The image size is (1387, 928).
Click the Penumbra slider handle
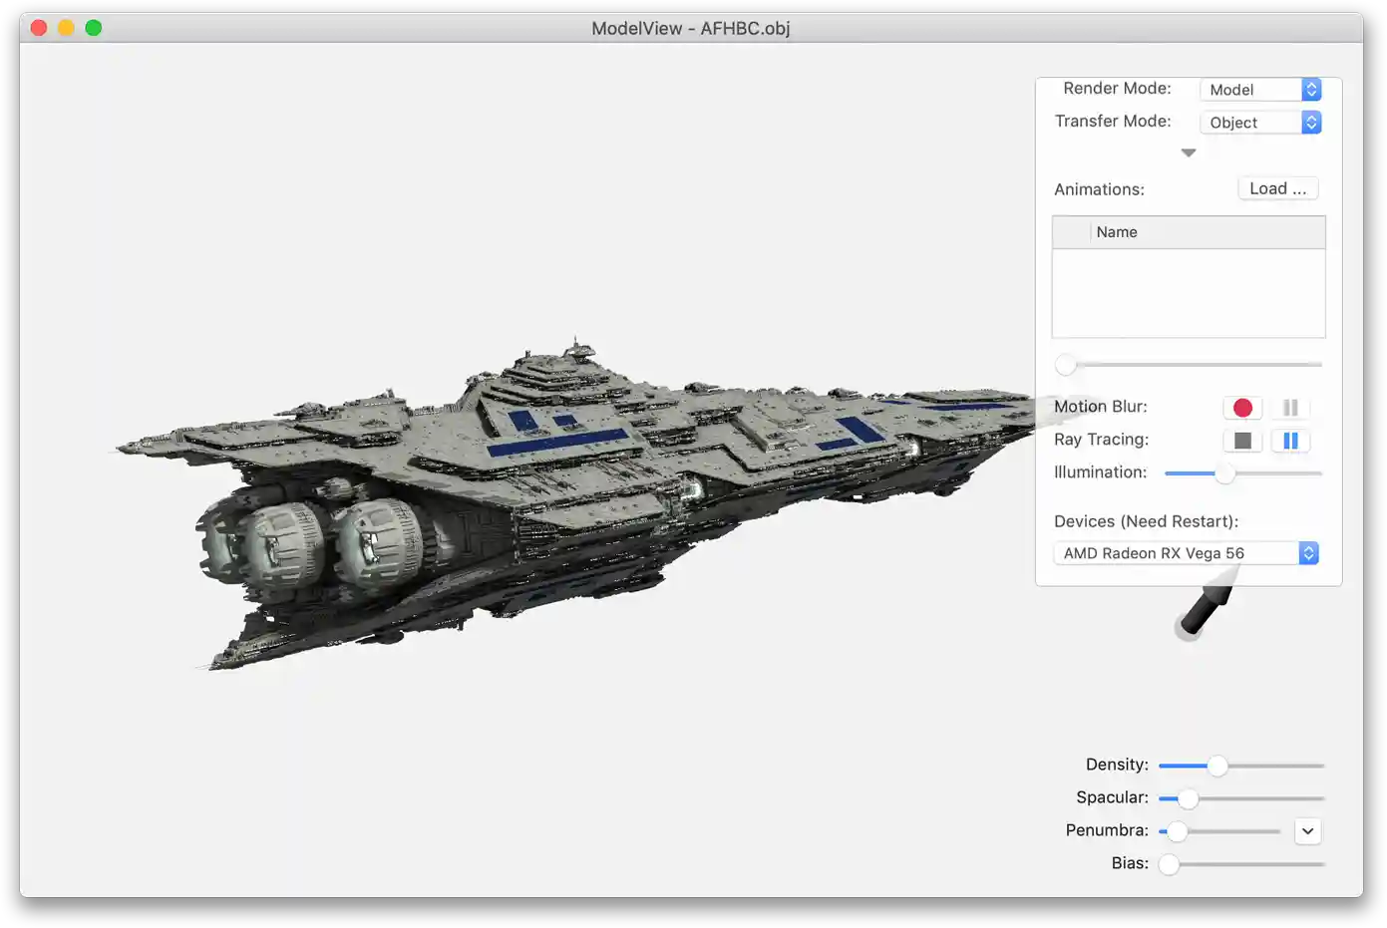point(1178,831)
